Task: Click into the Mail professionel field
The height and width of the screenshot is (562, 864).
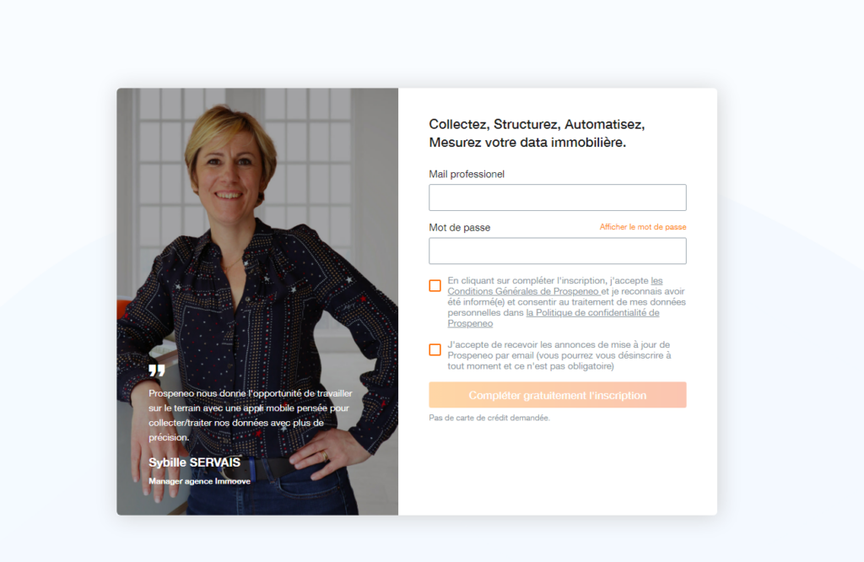Action: point(558,197)
